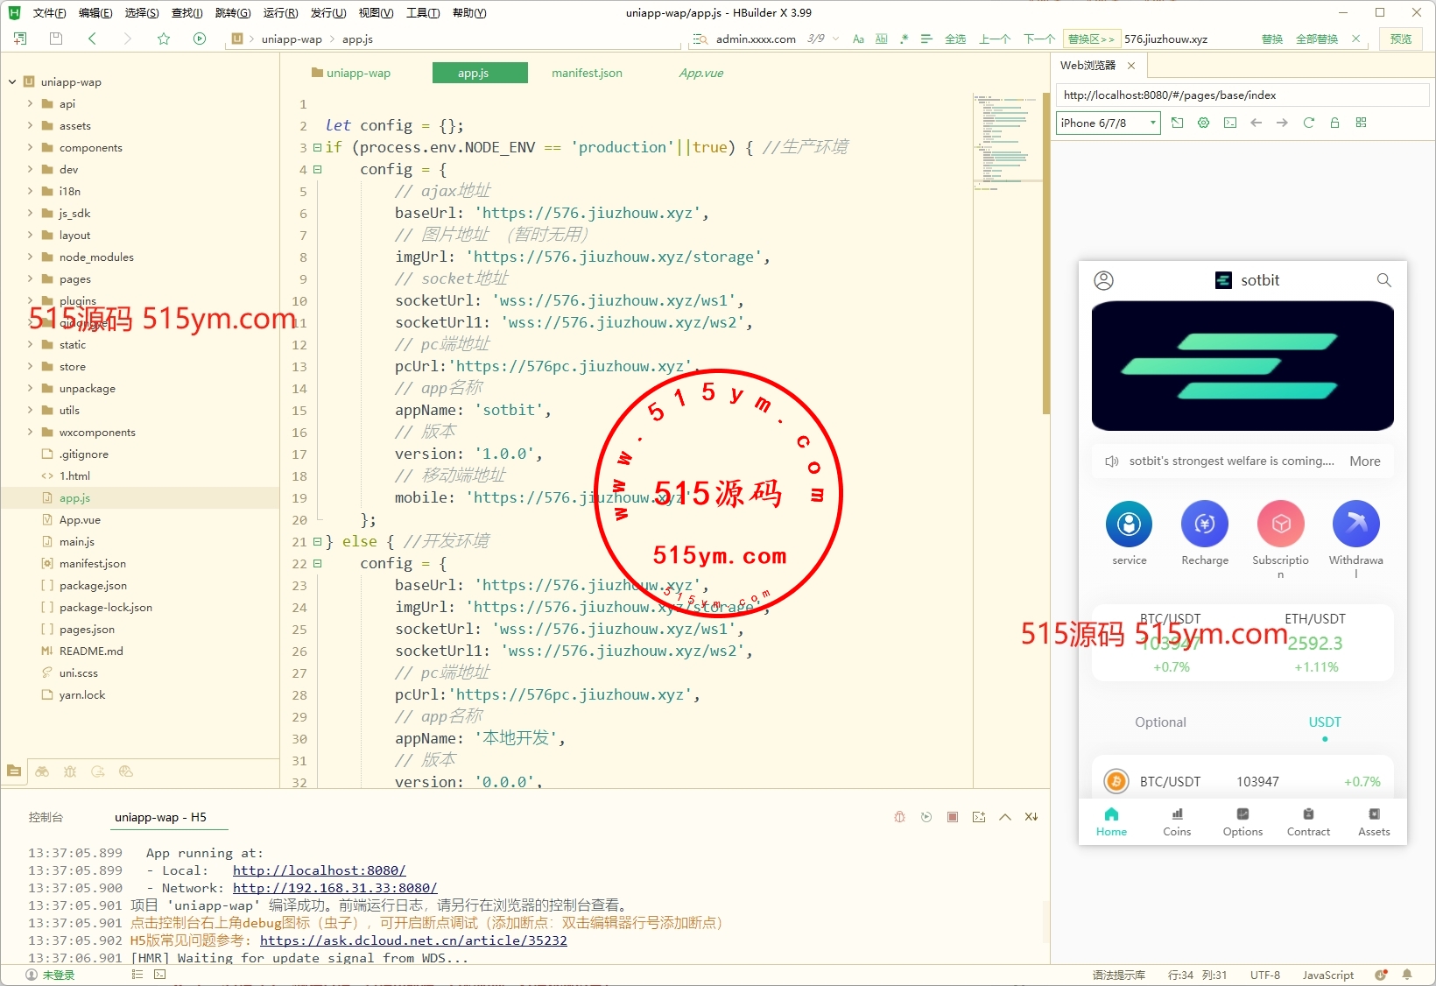This screenshot has height=986, width=1436.
Task: Open the http://localhost:8080/ link in console
Action: pyautogui.click(x=319, y=870)
